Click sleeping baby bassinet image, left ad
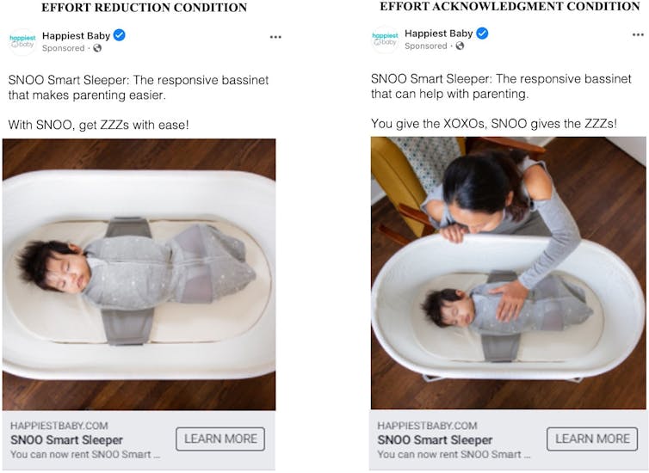Viewport: 649px width, 473px height. (x=139, y=274)
